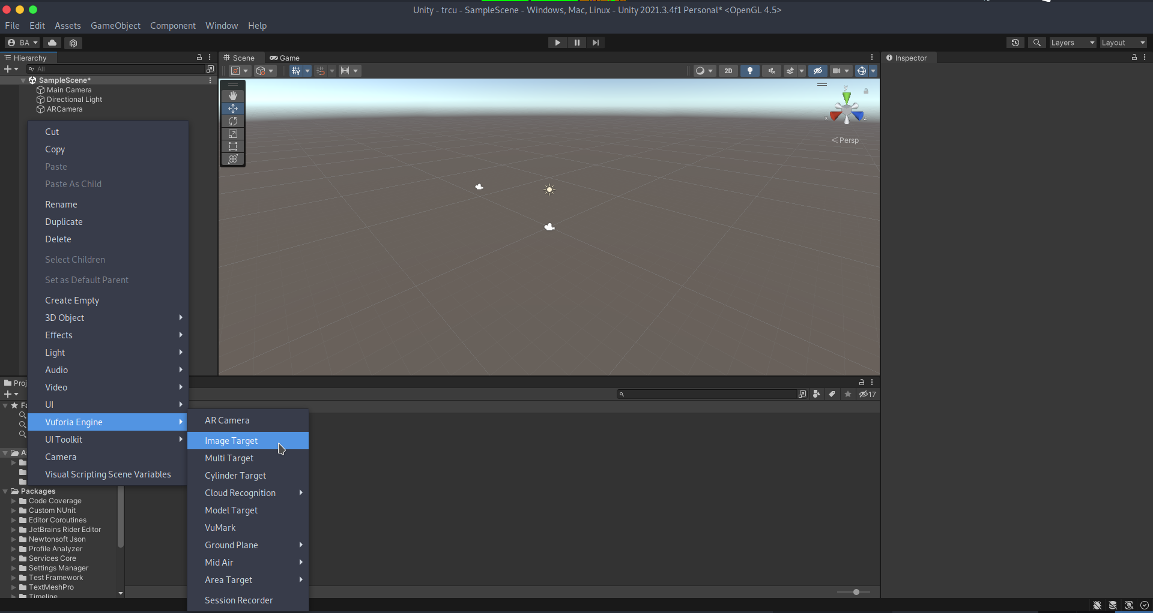Click the auto-generate lighting status icon
Screen dimensions: 1153x613
[1129, 605]
